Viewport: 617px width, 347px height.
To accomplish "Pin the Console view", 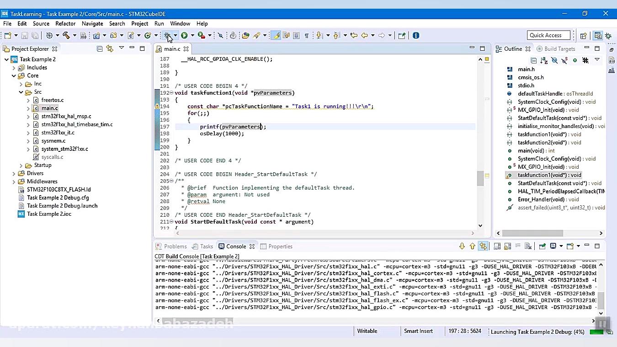I will point(543,246).
